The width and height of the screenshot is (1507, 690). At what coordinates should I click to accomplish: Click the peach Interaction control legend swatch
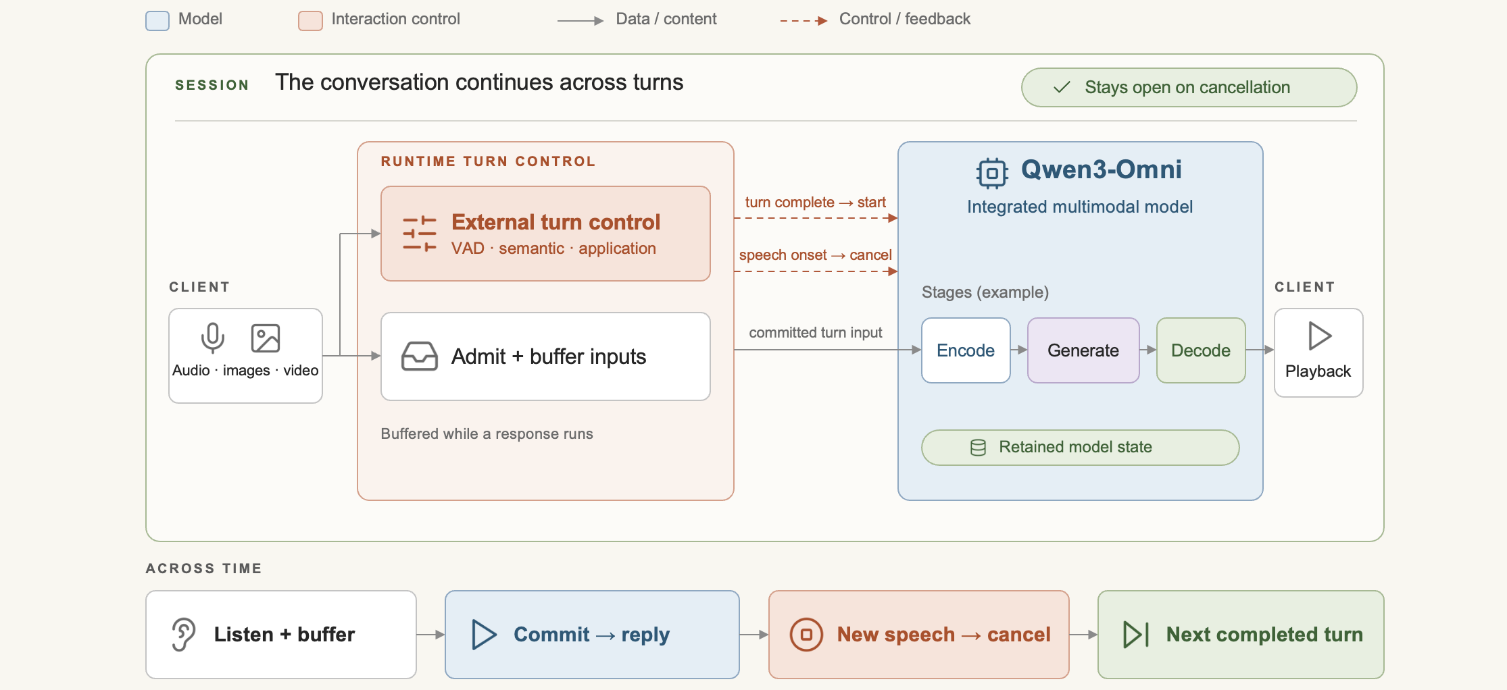[310, 21]
